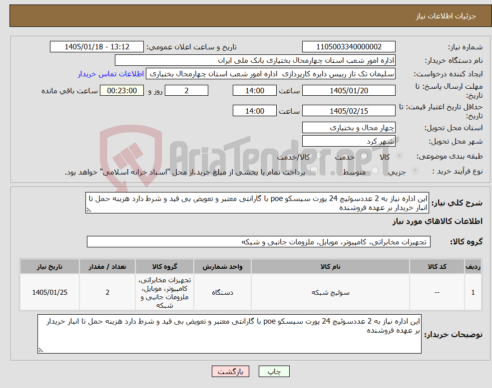Click the بازگشت (back) button
The image size is (492, 388).
click(x=230, y=372)
